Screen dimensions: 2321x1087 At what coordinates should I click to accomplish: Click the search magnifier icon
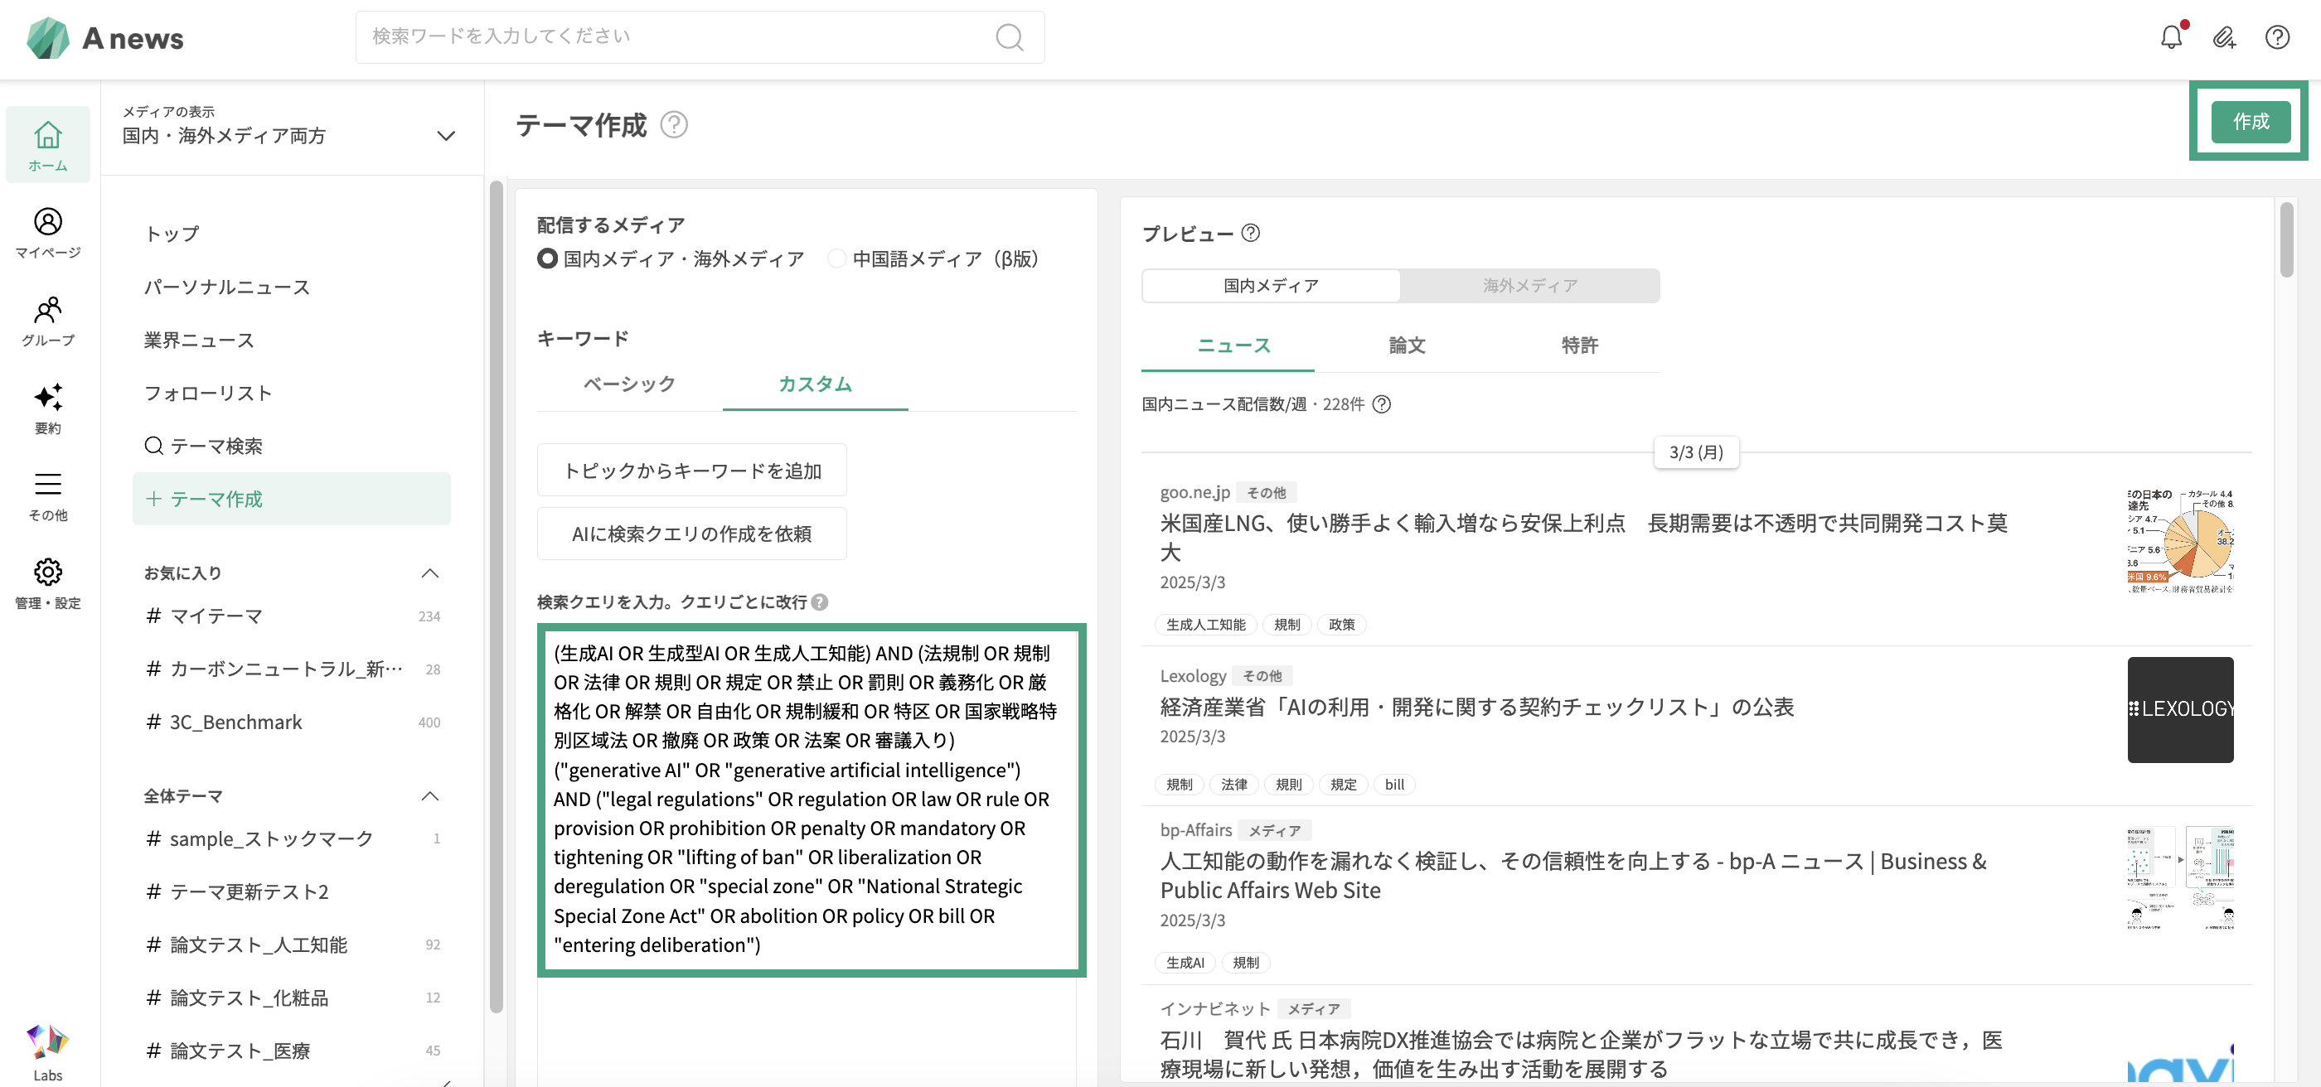coord(1009,37)
